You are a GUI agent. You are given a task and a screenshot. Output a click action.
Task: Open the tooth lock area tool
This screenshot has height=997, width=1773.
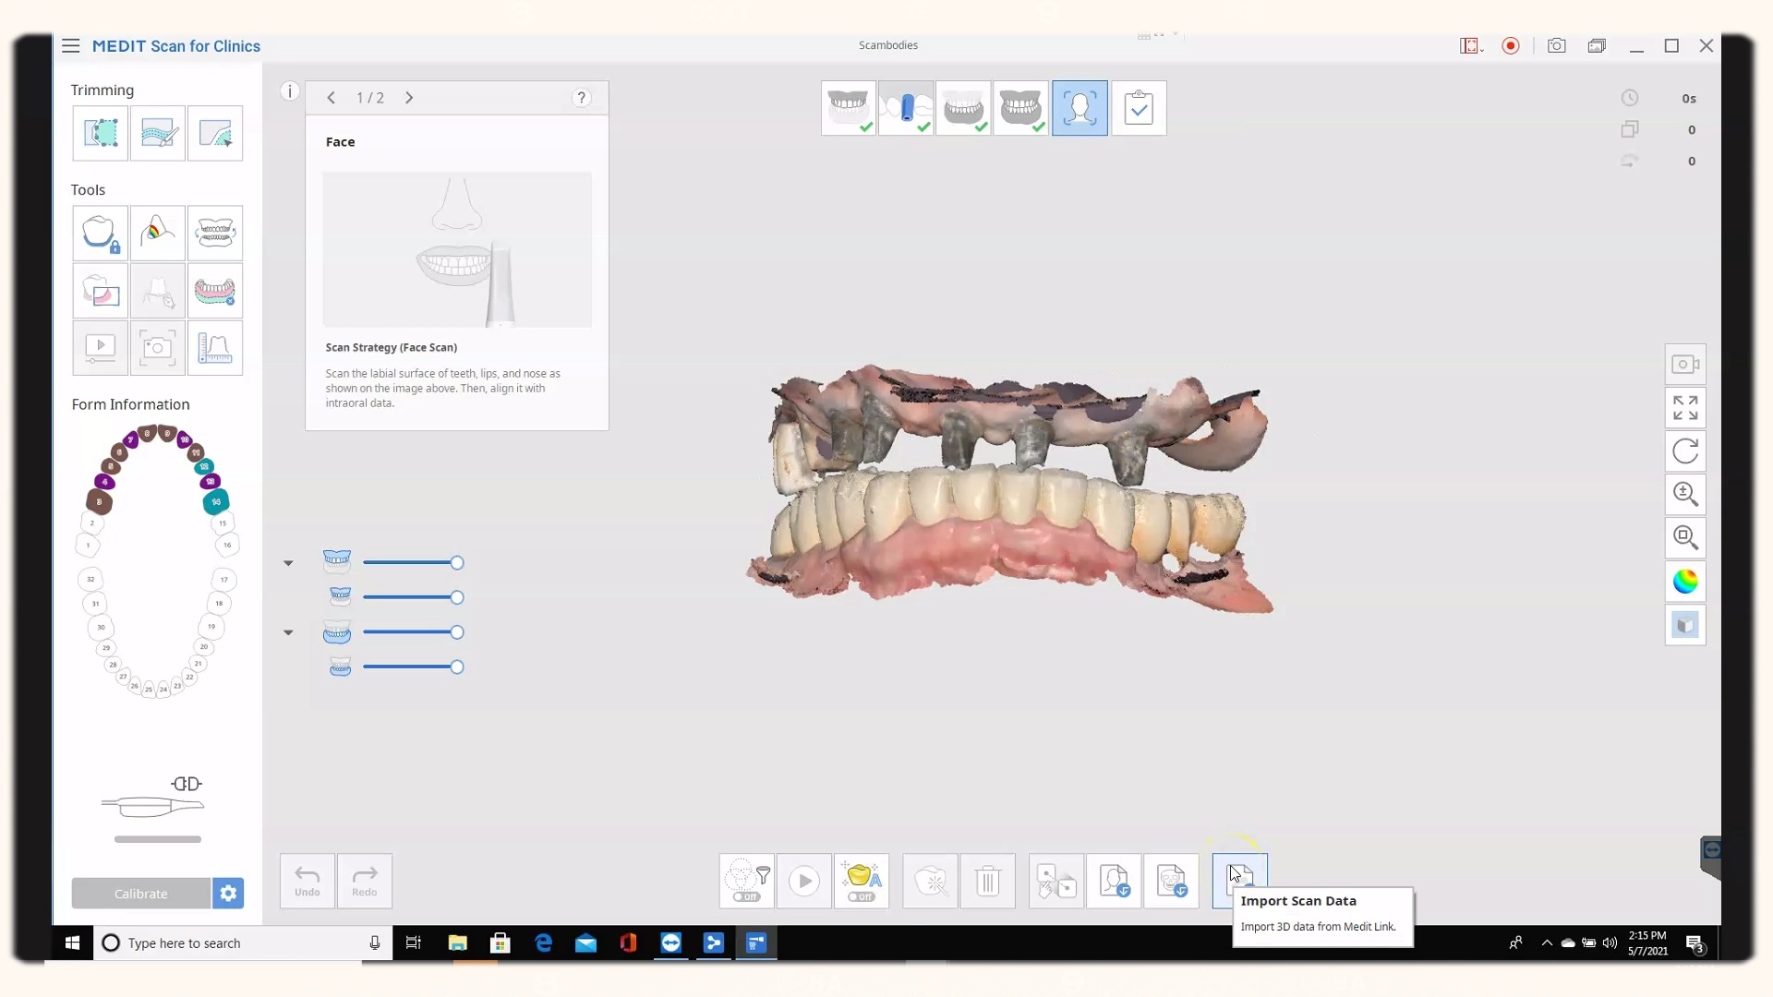point(101,234)
